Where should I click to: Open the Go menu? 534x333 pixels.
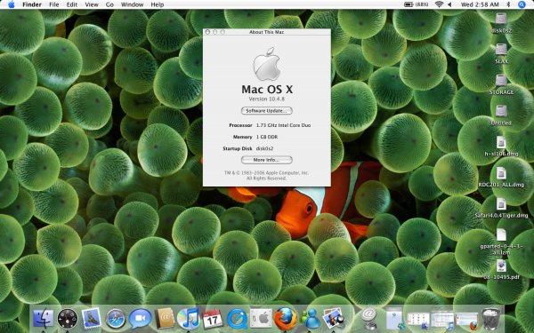tap(109, 4)
